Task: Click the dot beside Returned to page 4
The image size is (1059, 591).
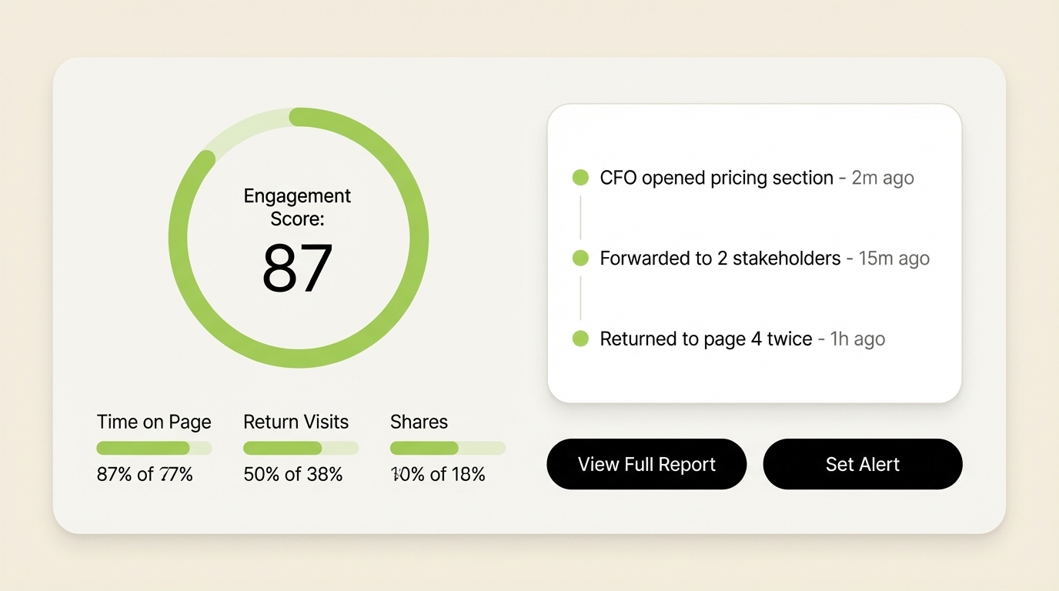Action: (x=579, y=339)
